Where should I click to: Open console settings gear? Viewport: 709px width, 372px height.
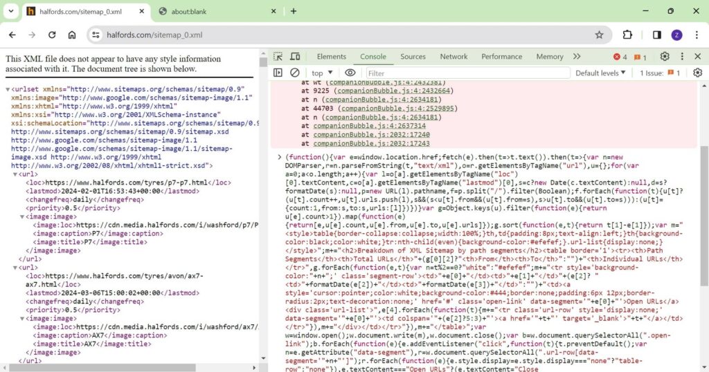[698, 73]
